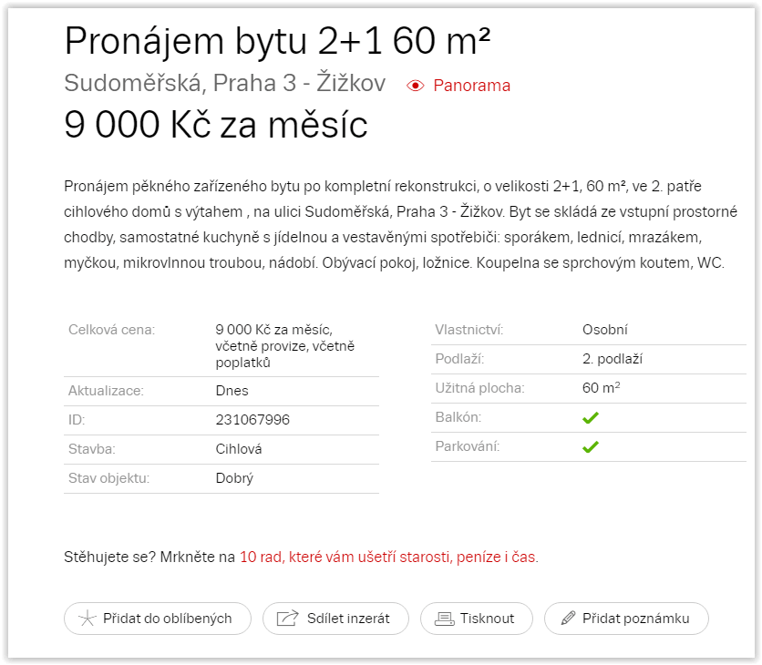Screen dimensions: 762x665
Task: Click the pencil icon in Přidat poznámku
Action: point(569,619)
